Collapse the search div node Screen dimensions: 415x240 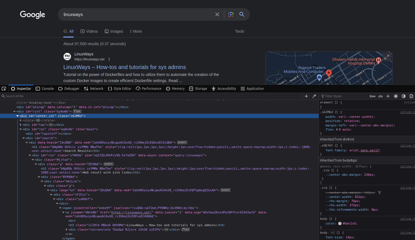click(24, 138)
